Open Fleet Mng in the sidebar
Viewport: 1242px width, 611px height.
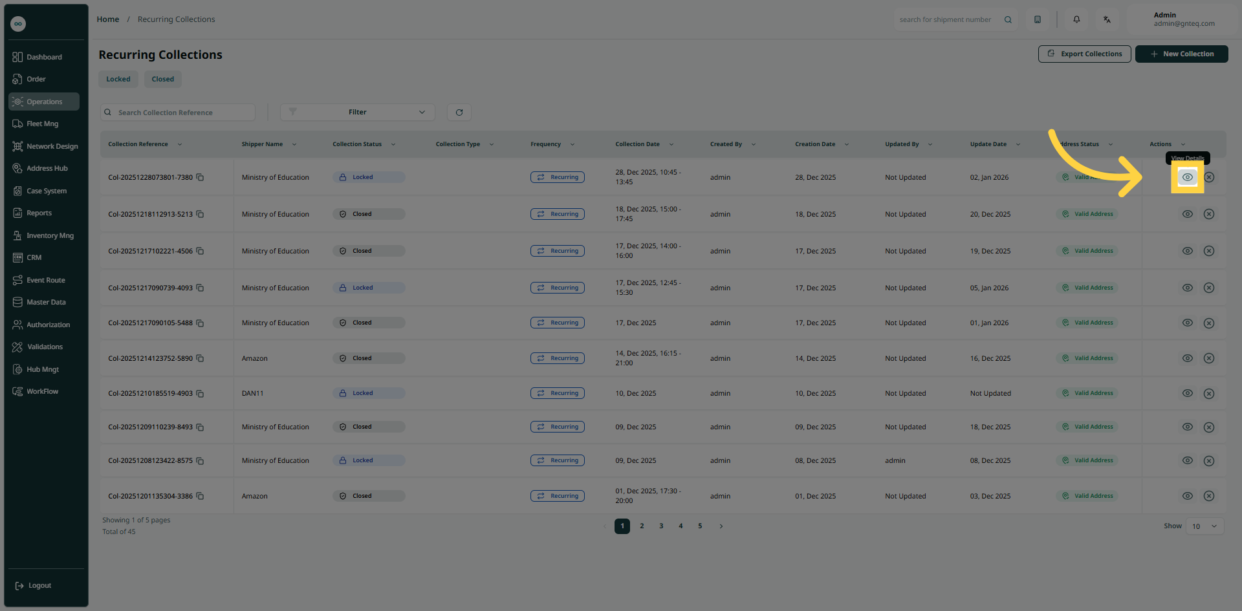pyautogui.click(x=44, y=123)
